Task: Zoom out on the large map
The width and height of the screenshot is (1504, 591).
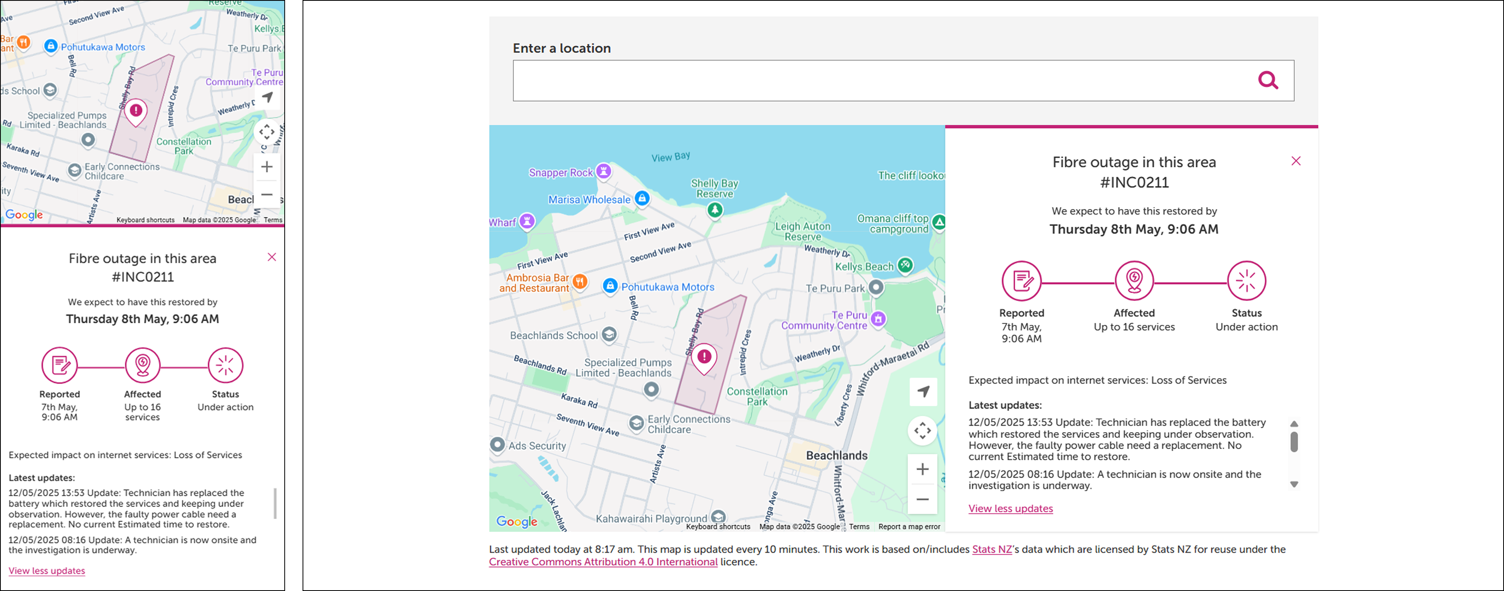Action: point(922,499)
